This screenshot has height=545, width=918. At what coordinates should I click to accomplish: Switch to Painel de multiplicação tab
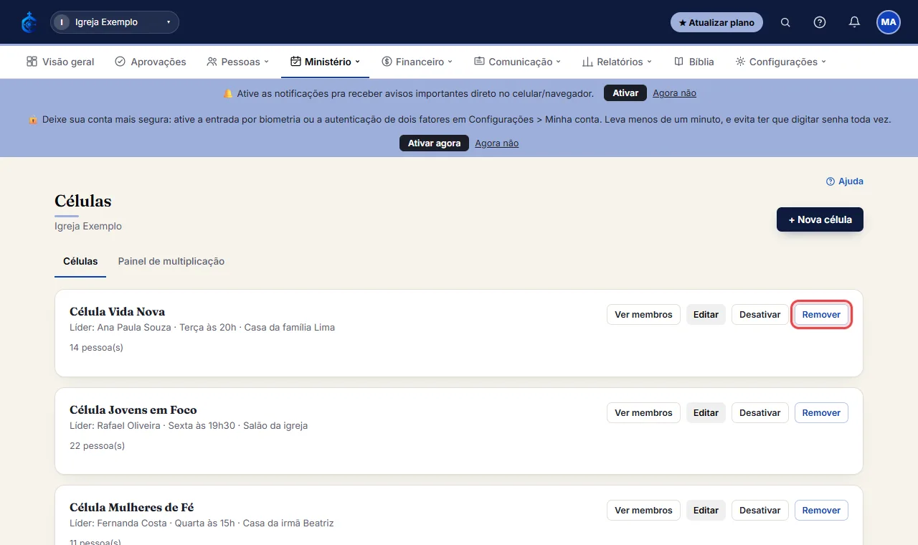[171, 262]
